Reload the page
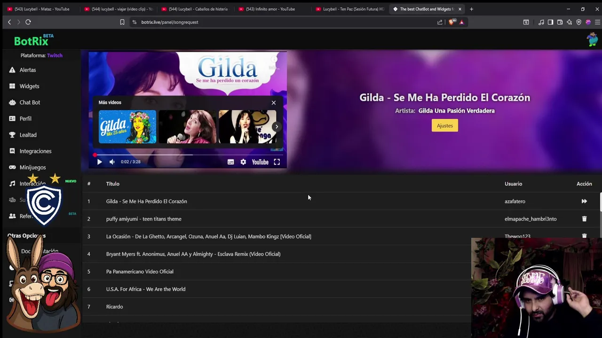Image resolution: width=602 pixels, height=338 pixels. click(x=28, y=22)
